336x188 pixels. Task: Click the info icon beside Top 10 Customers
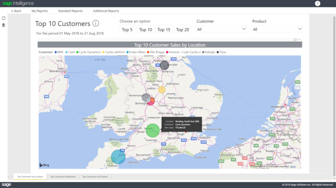coord(96,23)
